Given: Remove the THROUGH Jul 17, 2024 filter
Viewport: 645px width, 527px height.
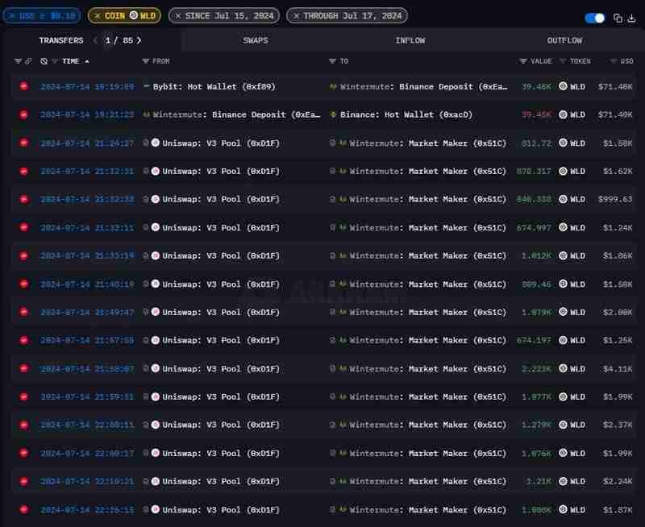Looking at the screenshot, I should [x=296, y=16].
